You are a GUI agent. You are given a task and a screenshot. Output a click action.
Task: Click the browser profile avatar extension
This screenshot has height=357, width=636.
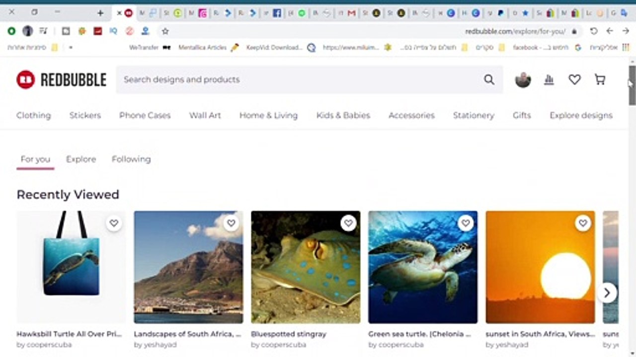pos(28,31)
